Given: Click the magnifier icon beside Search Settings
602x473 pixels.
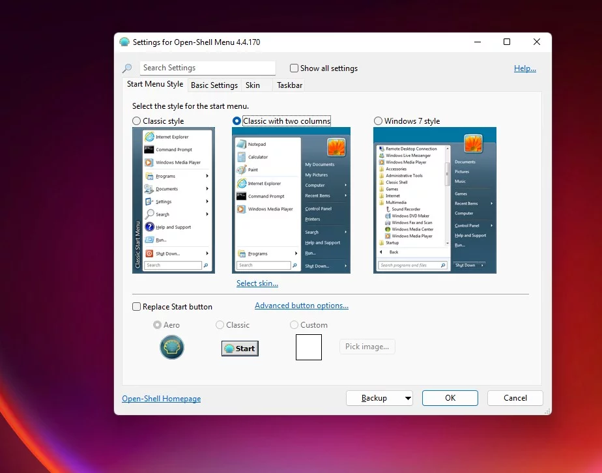Looking at the screenshot, I should click(127, 68).
